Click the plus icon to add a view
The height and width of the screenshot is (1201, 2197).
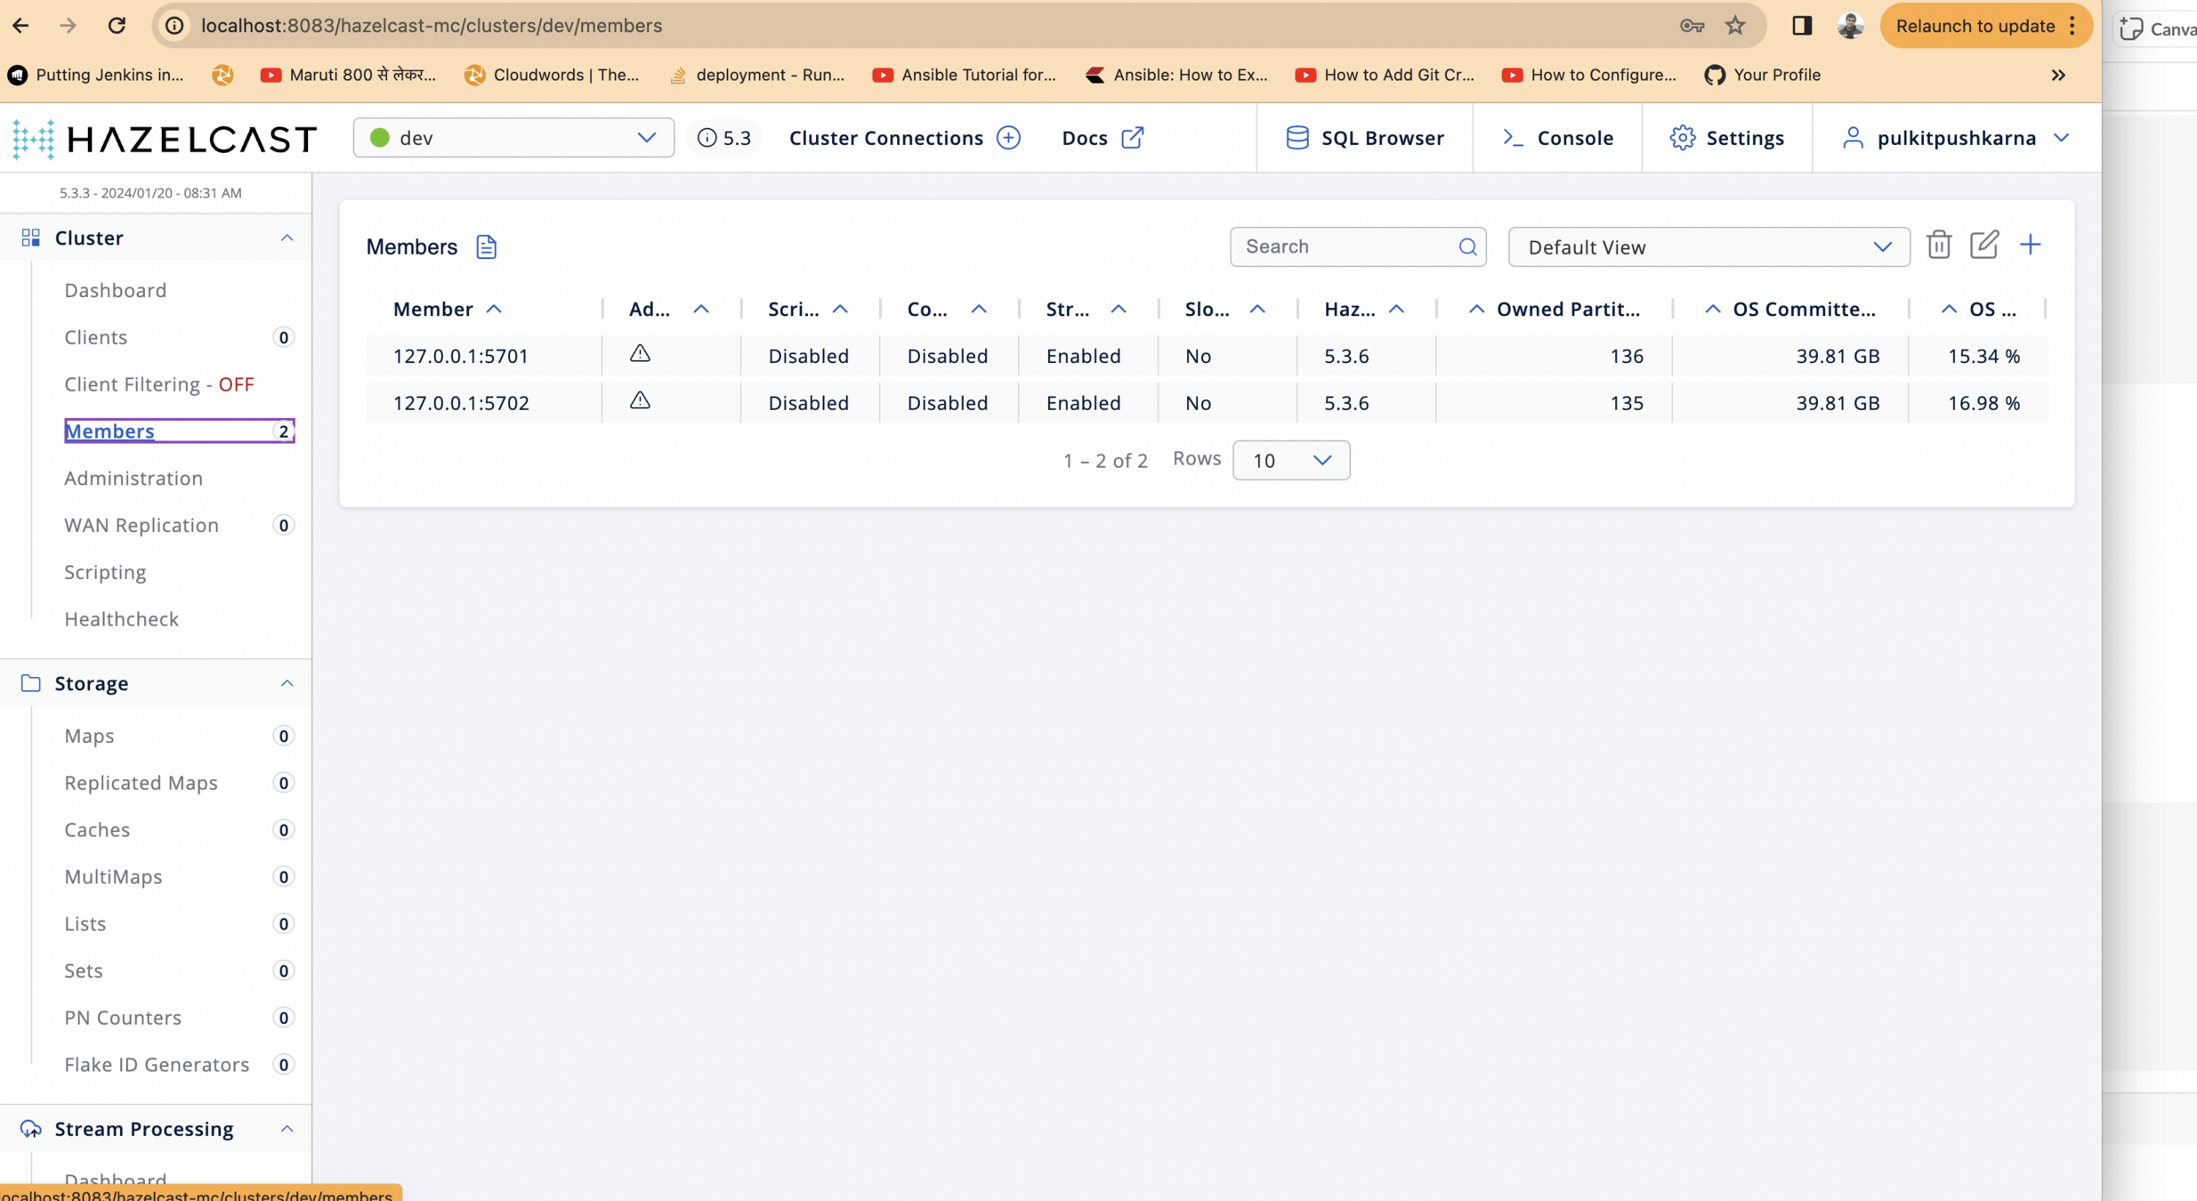click(x=2030, y=245)
